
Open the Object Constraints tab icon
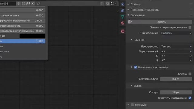click(122, 11)
